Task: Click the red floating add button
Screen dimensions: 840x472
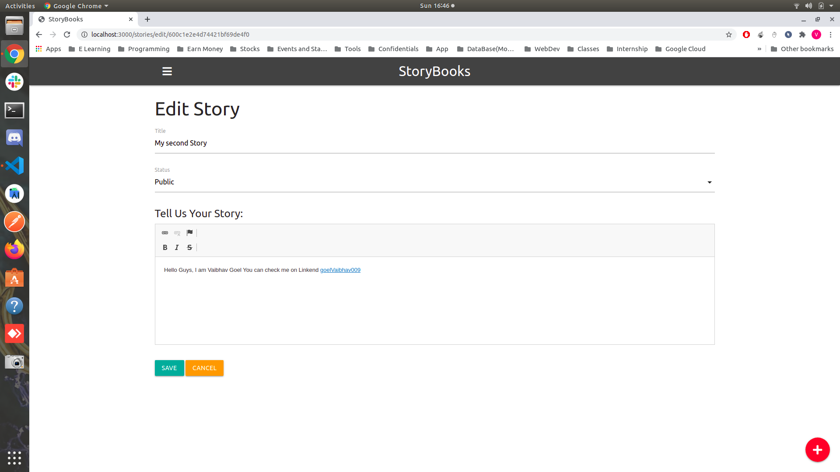Action: click(x=817, y=450)
